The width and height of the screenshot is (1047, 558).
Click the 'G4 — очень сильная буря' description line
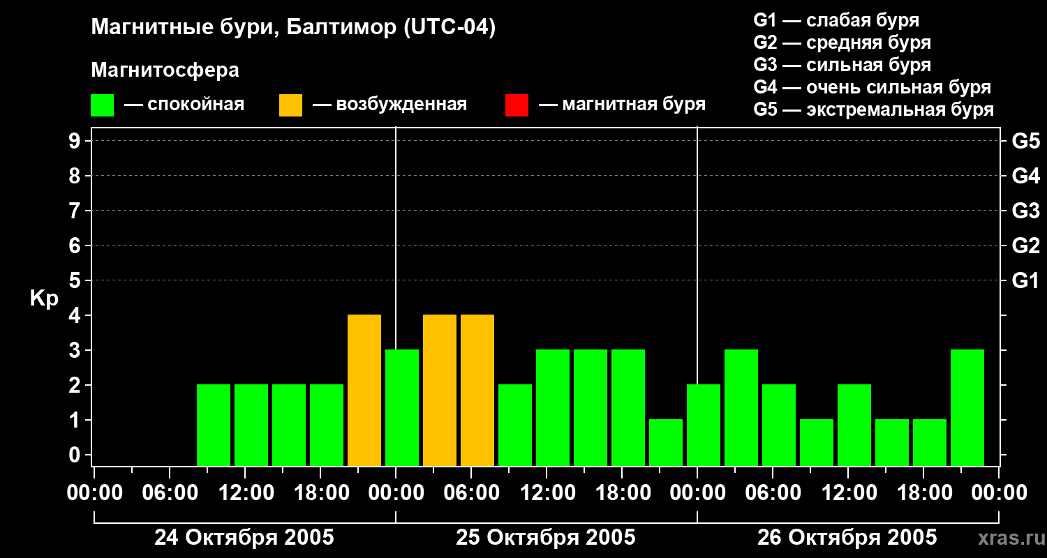[872, 87]
